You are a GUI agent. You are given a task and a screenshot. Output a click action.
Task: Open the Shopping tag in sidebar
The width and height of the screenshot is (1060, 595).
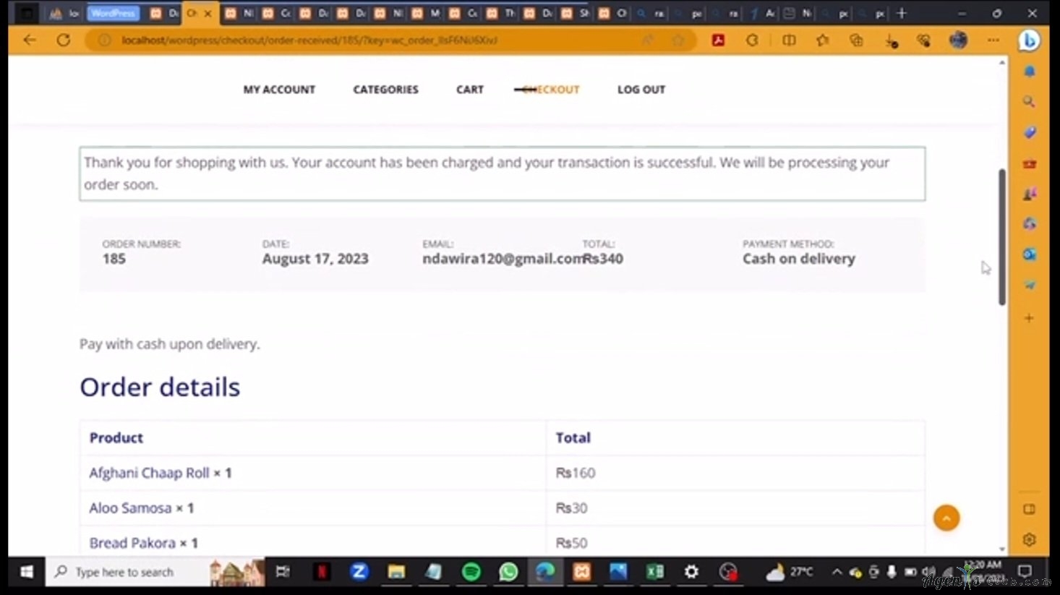(x=1030, y=132)
